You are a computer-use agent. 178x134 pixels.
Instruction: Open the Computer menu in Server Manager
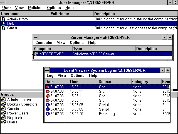pos(44,43)
